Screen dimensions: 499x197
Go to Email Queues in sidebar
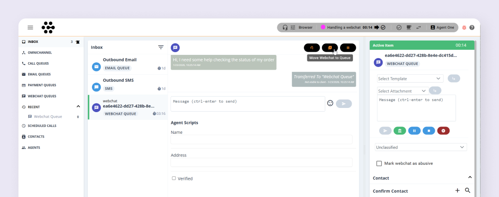click(x=39, y=74)
